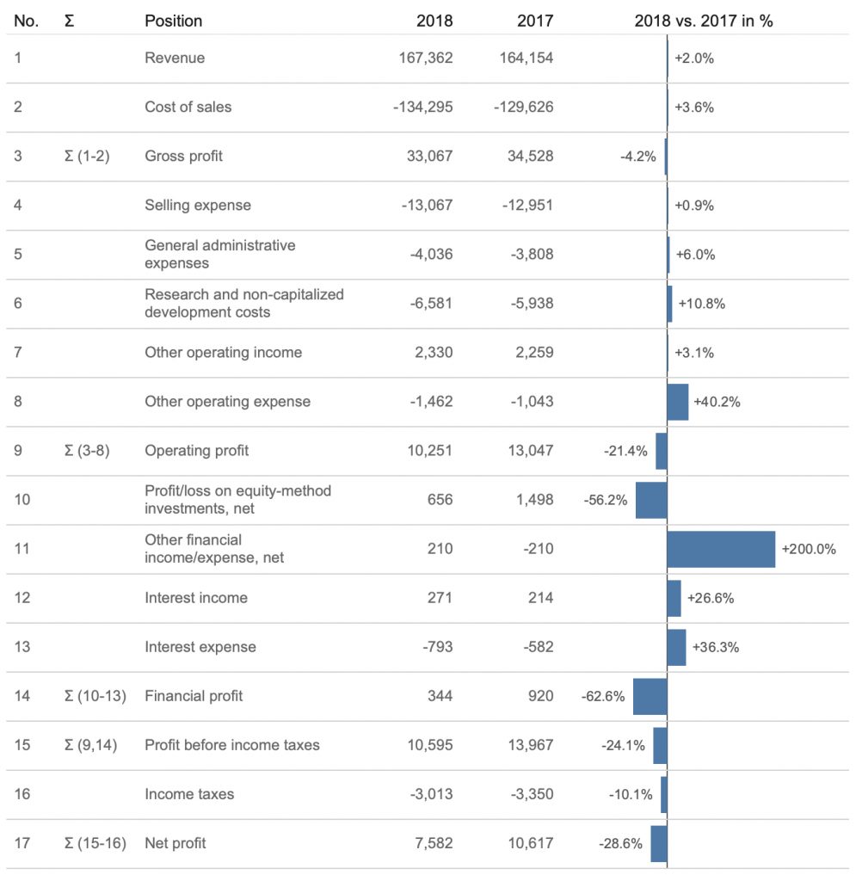Click the Position column header
The height and width of the screenshot is (881, 856).
coord(174,21)
